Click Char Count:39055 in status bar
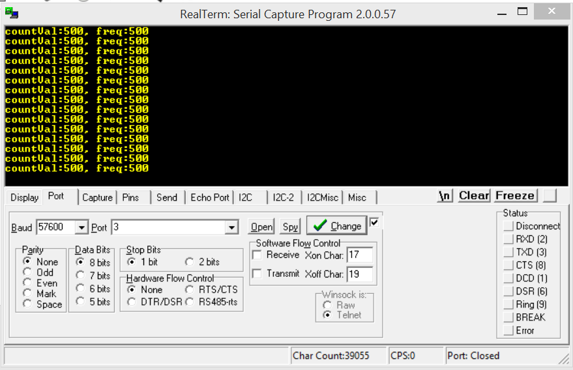The width and height of the screenshot is (573, 370). coord(331,356)
